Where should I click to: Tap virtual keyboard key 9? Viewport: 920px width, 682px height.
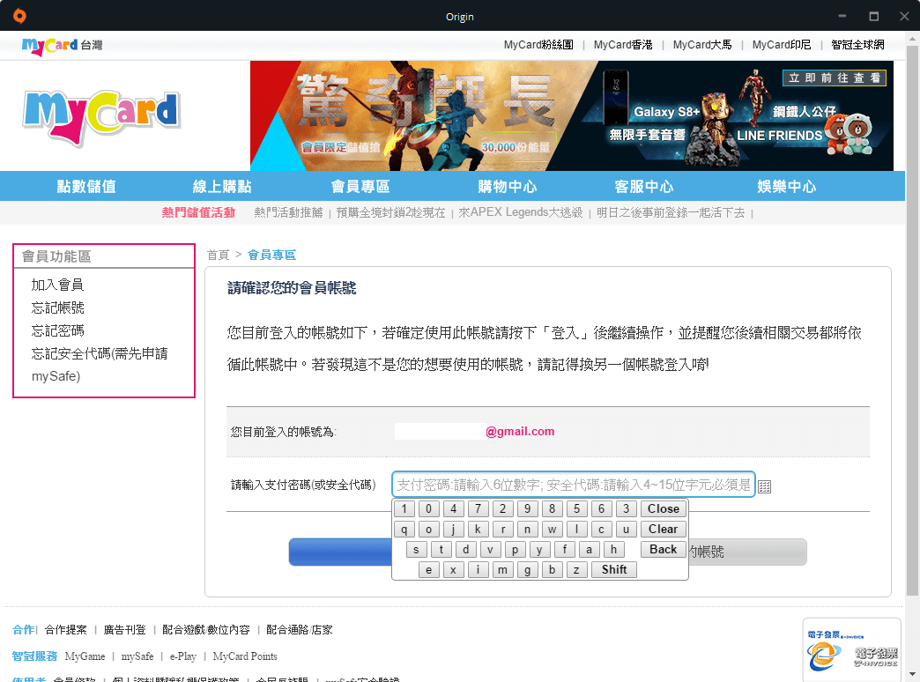[527, 509]
